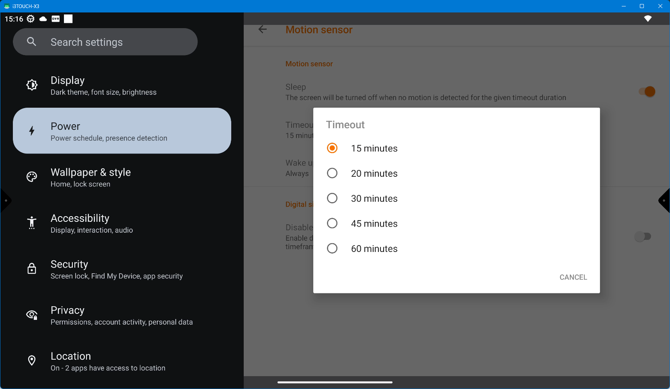Image resolution: width=670 pixels, height=389 pixels.
Task: Click the search magnifier icon
Action: click(31, 42)
